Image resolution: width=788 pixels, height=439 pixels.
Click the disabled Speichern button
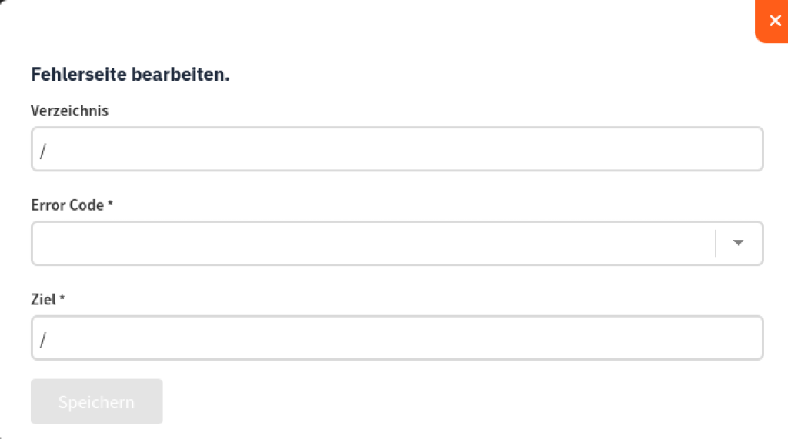[x=96, y=401]
